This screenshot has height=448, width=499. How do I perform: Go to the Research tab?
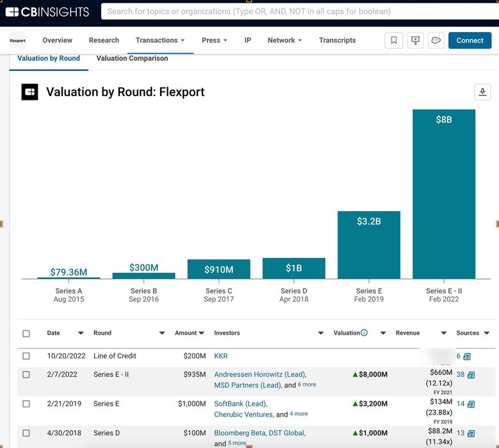click(104, 40)
